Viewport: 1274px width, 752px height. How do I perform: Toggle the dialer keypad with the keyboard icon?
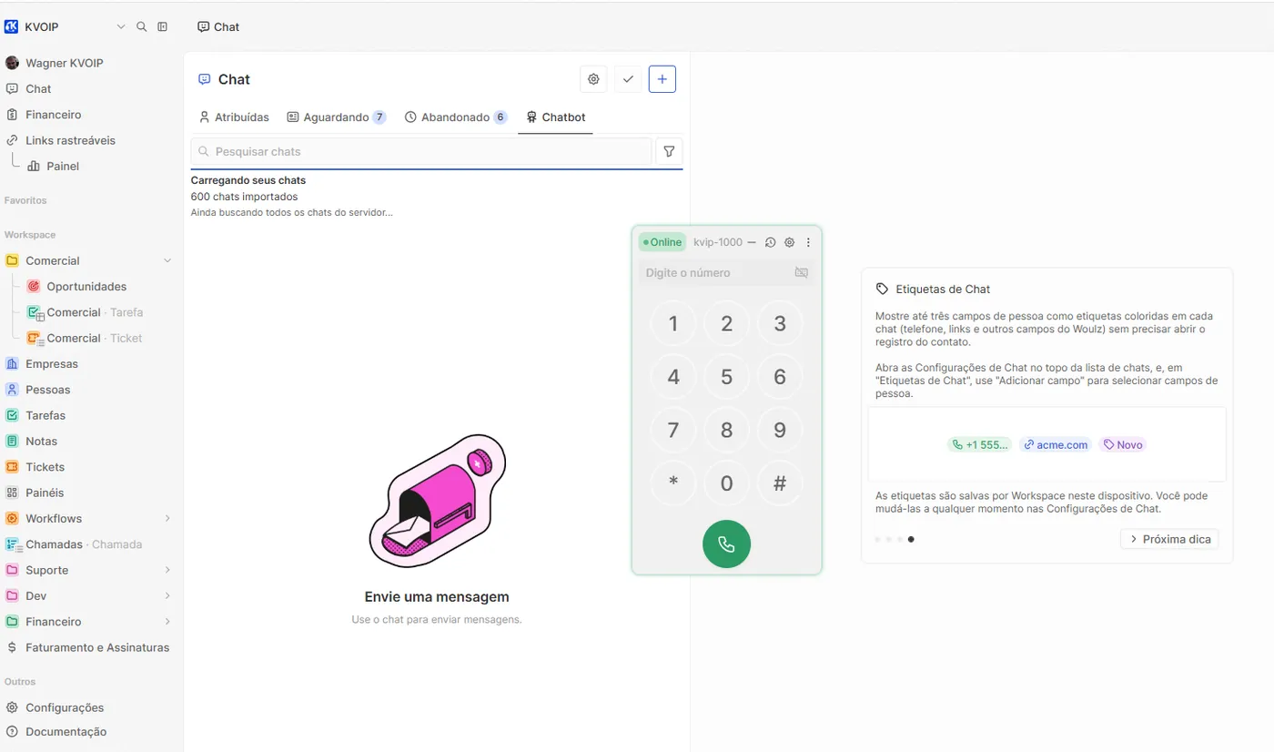tap(801, 272)
